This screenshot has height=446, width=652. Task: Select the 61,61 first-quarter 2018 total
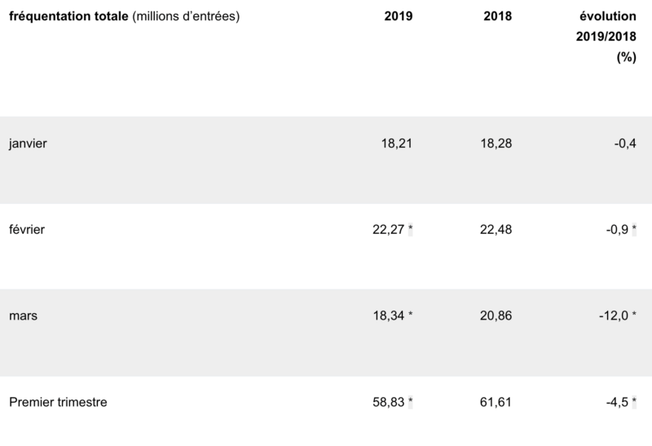[497, 401]
